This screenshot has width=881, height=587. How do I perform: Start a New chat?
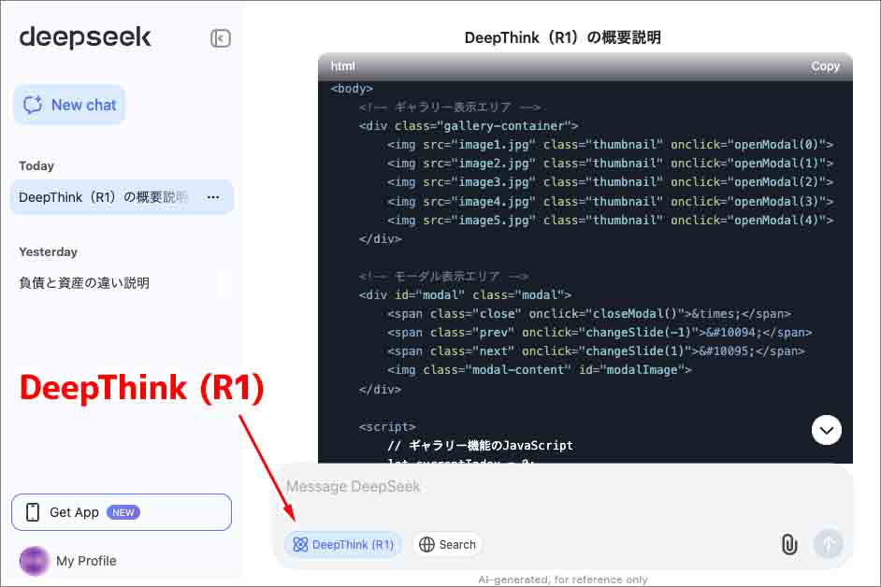pyautogui.click(x=69, y=105)
